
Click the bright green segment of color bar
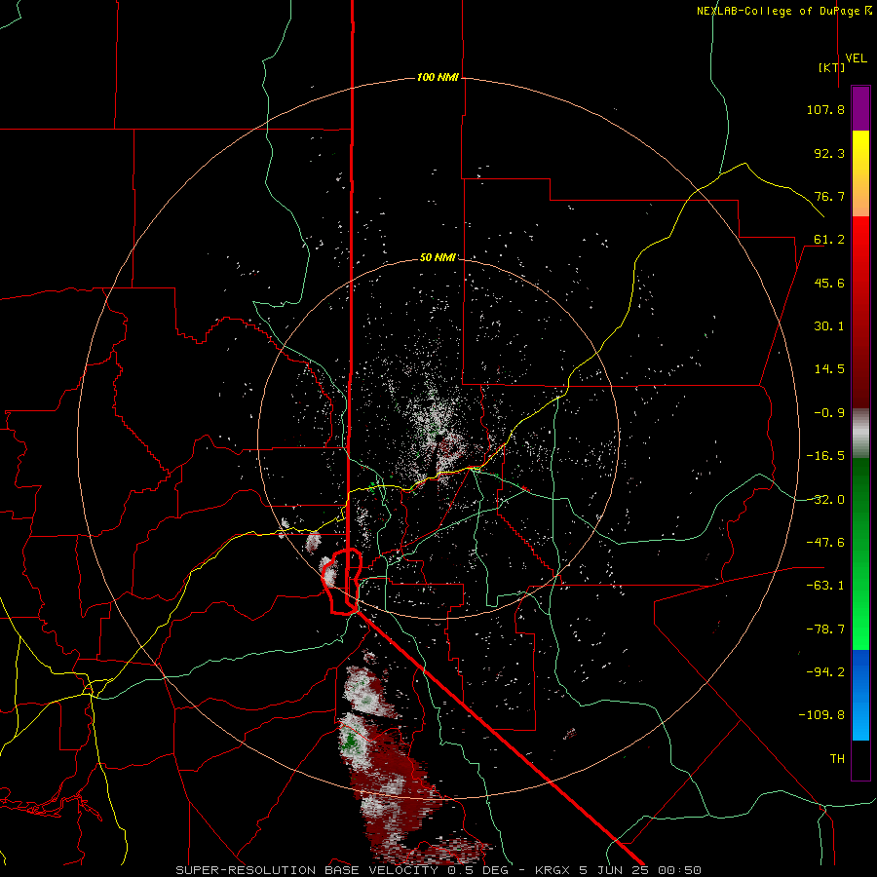point(860,553)
